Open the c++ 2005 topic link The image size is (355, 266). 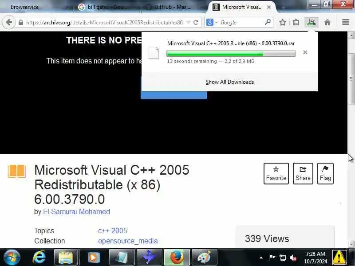pos(113,231)
